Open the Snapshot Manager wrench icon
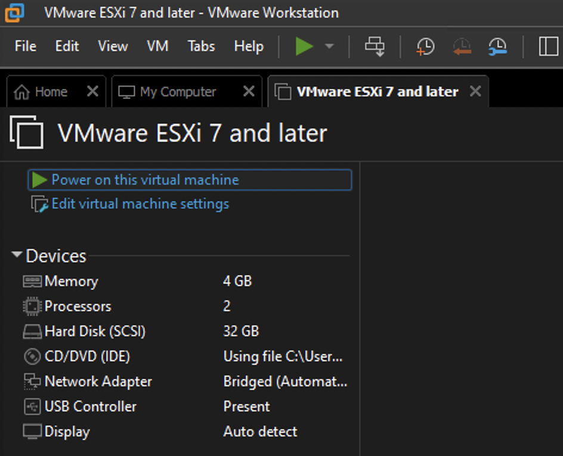The image size is (563, 456). tap(497, 47)
